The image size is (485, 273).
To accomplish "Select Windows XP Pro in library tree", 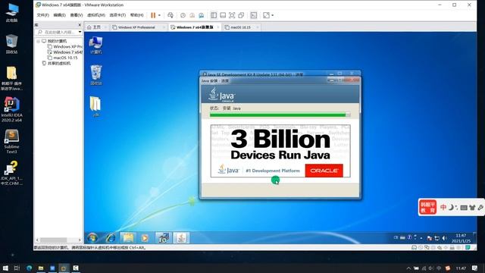I will click(65, 47).
